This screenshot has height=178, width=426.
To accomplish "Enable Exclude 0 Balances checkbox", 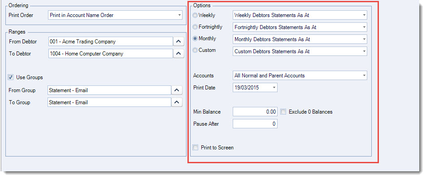I will (283, 112).
